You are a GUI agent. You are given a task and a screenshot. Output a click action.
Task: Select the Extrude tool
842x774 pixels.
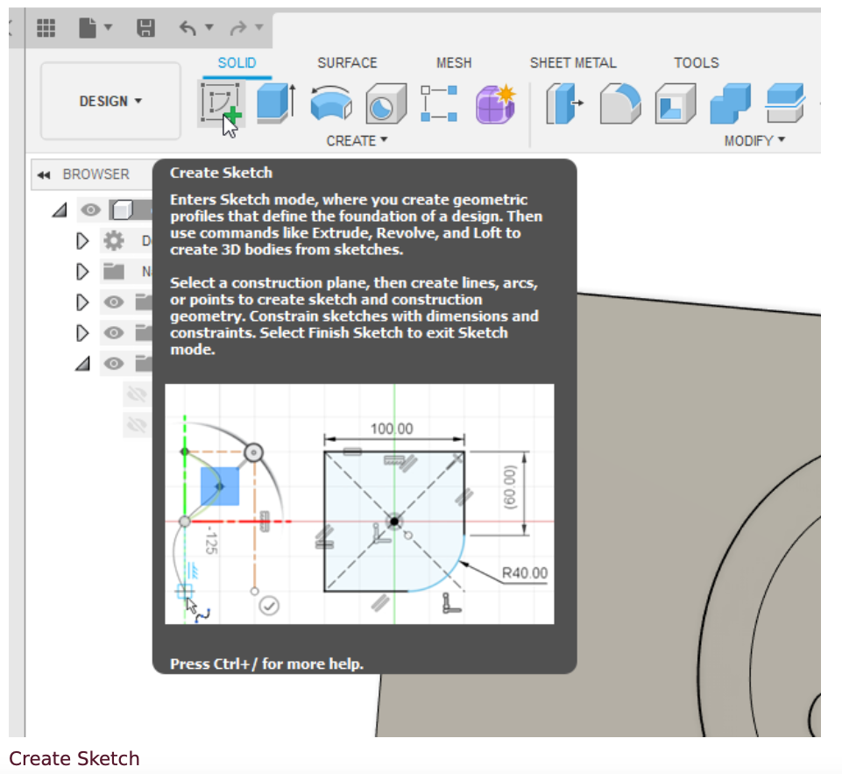tap(276, 103)
